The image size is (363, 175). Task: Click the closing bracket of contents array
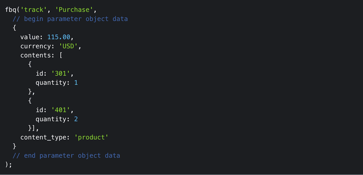(34, 129)
